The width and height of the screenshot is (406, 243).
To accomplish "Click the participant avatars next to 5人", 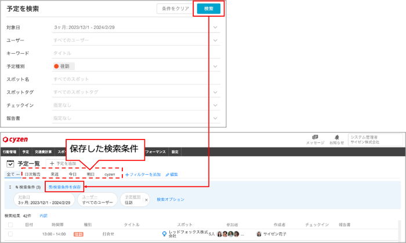I will [x=228, y=234].
